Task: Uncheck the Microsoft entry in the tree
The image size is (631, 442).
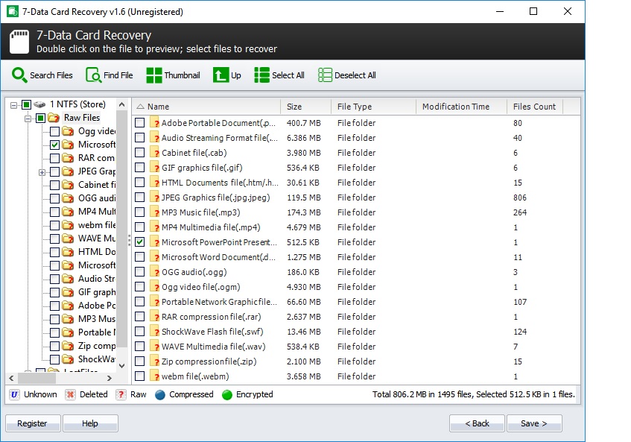Action: coord(56,144)
